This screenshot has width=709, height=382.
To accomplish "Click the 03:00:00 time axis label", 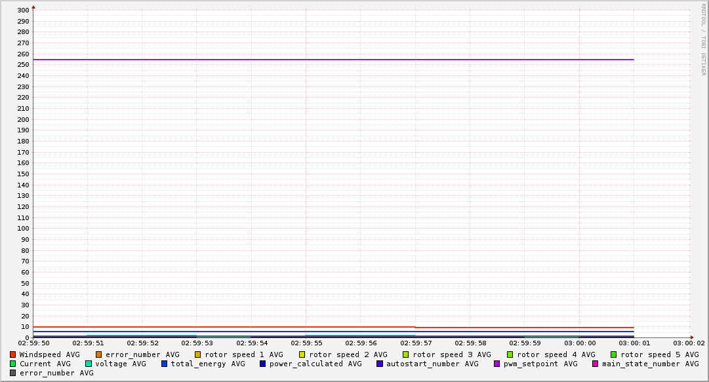I will point(580,343).
